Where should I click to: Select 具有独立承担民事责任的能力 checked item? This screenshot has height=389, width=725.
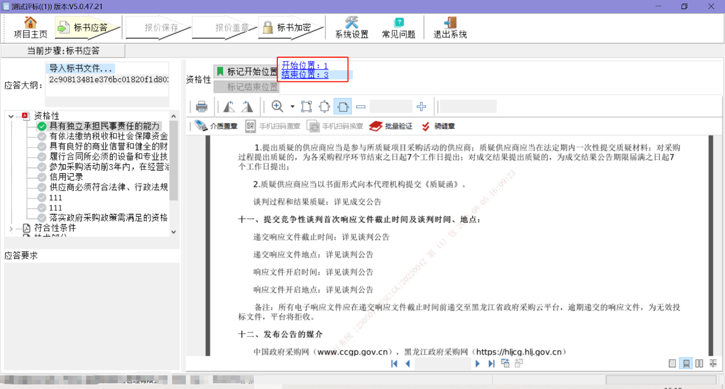point(104,126)
